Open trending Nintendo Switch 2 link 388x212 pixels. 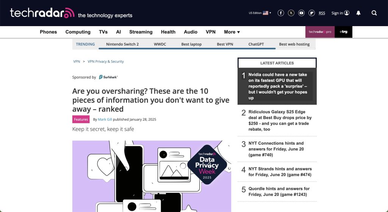point(122,44)
